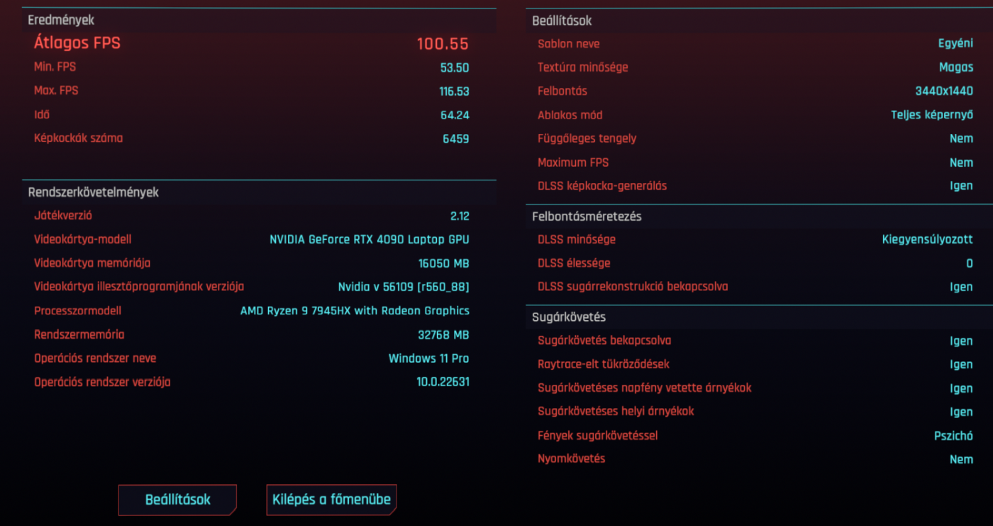This screenshot has width=993, height=526.
Task: Click the Eredmények section header
Action: 61,21
